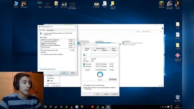Click the drive label input field in Properties
The width and height of the screenshot is (194, 109).
pyautogui.click(x=104, y=54)
